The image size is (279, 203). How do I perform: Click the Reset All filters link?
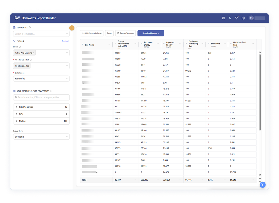coord(65,41)
